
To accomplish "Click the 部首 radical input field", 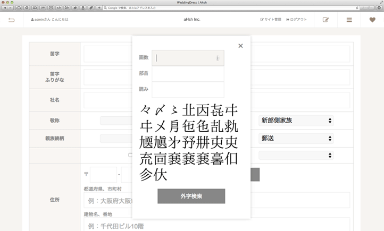I will point(188,74).
